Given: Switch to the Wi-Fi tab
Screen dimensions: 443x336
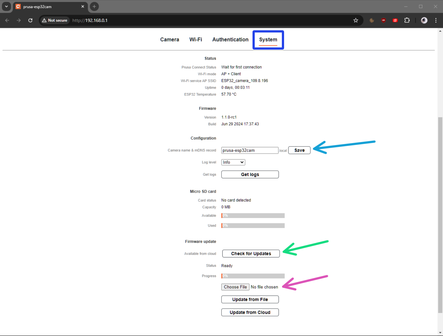Looking at the screenshot, I should (x=196, y=40).
